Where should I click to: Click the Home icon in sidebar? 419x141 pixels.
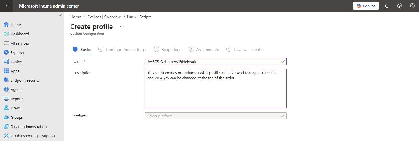[x=6, y=25]
